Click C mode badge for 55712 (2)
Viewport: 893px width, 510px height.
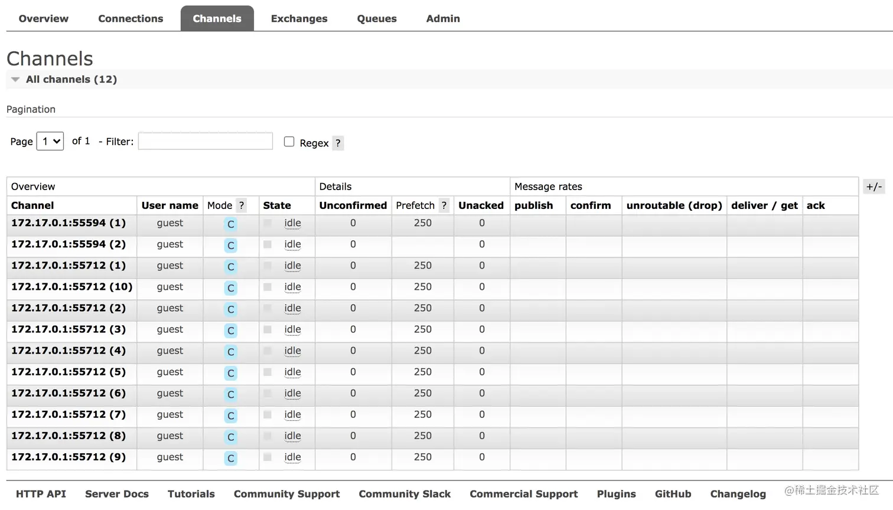coord(231,309)
